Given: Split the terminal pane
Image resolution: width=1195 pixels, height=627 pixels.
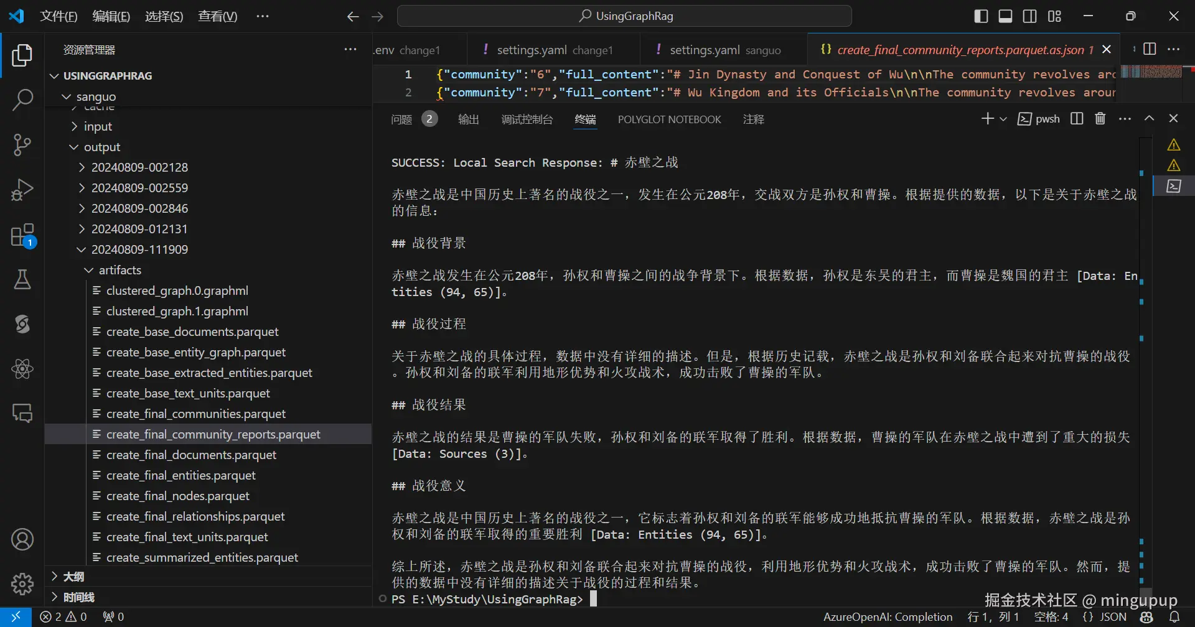Looking at the screenshot, I should 1077,118.
